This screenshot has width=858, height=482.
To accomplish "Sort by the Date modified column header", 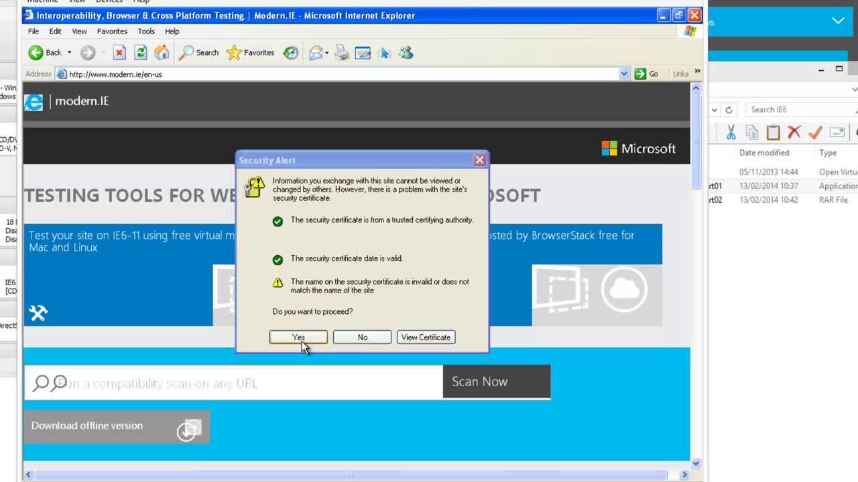I will (x=764, y=153).
